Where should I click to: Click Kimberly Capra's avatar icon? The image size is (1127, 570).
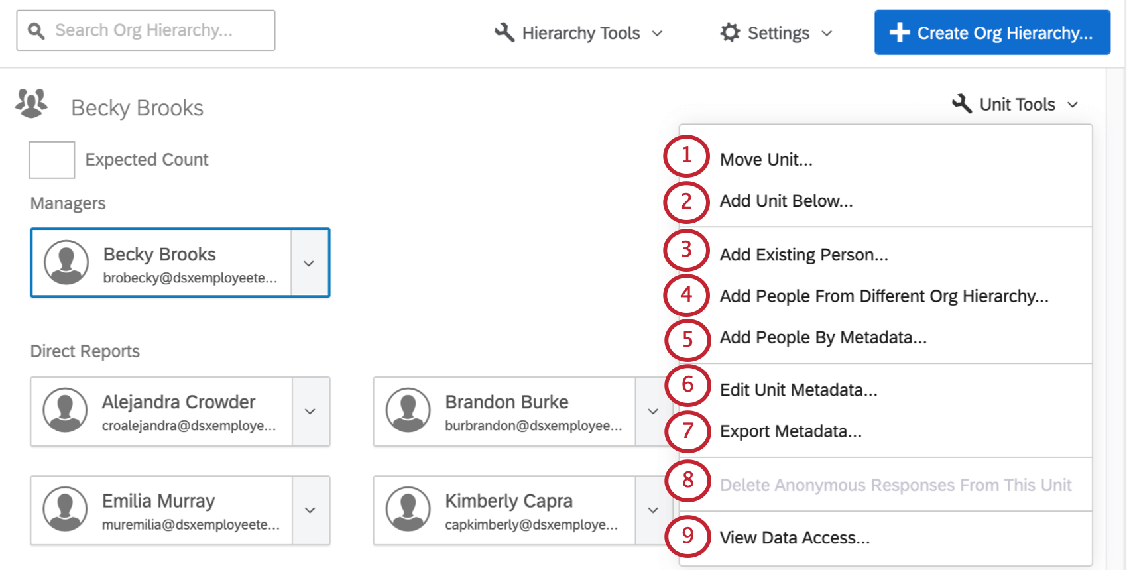(x=408, y=509)
